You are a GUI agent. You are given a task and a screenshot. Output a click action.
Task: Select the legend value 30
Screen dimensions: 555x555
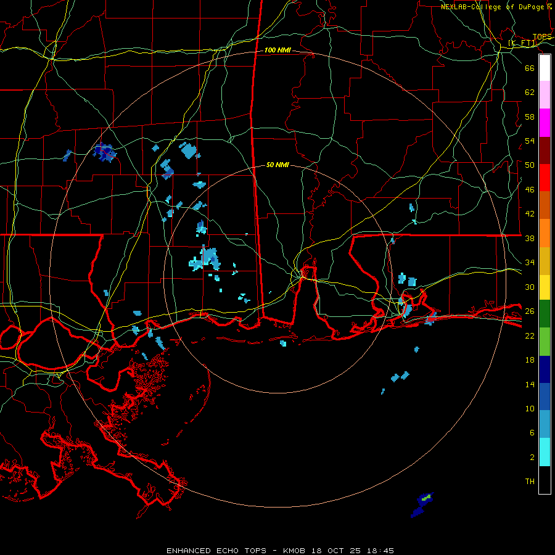[x=530, y=287]
